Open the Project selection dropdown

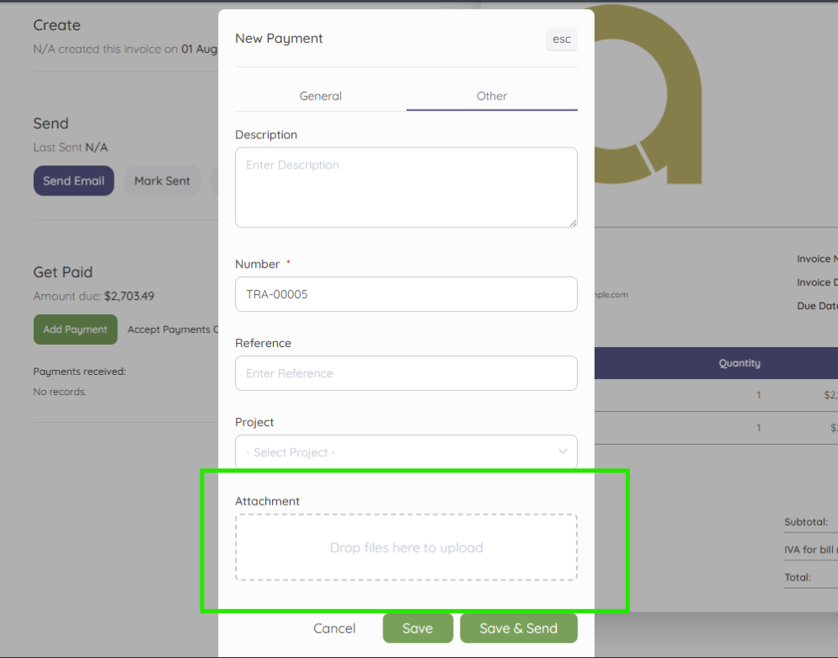[x=406, y=452]
